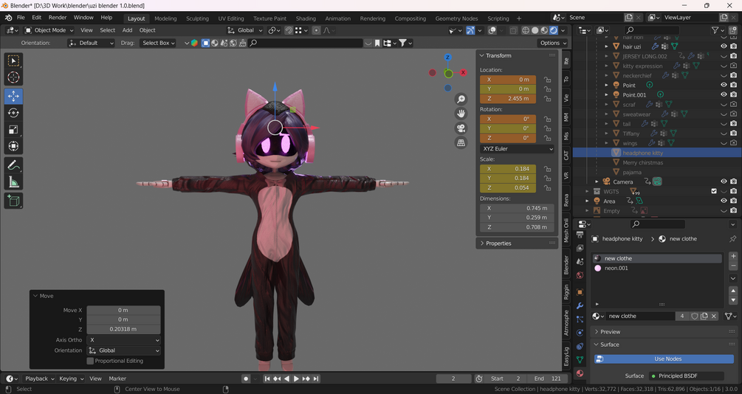Open the Playback menu in timeline
The width and height of the screenshot is (742, 394).
(39, 379)
